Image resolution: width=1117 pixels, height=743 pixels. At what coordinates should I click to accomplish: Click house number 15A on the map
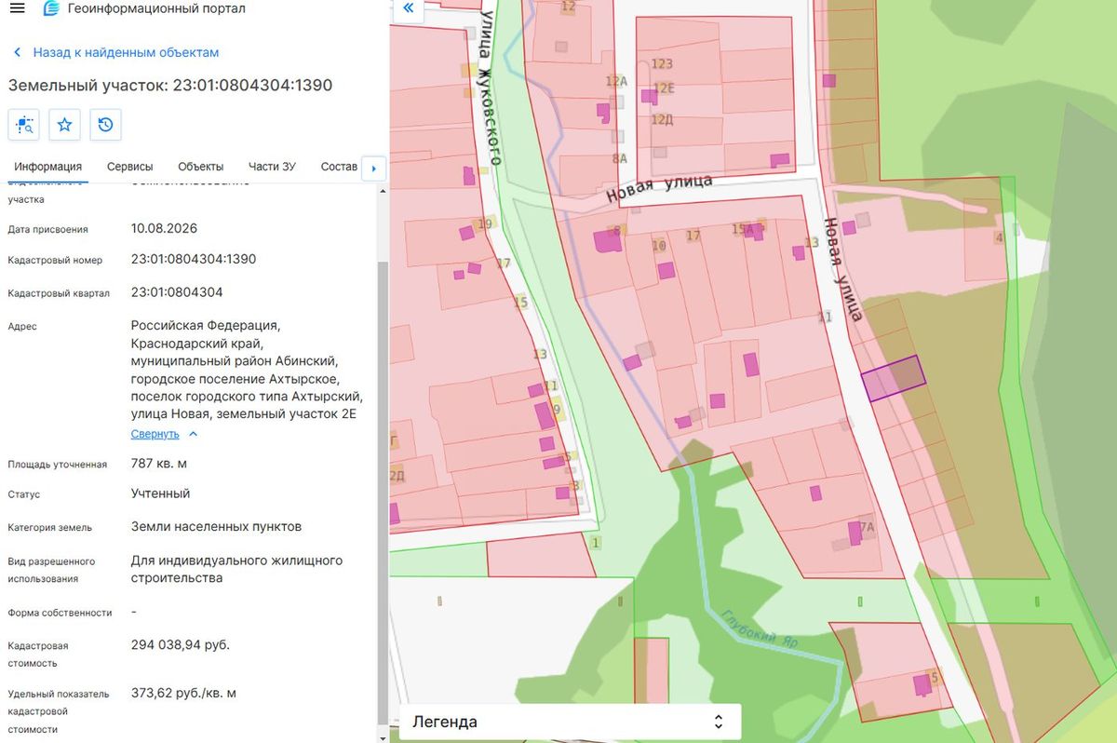point(742,228)
